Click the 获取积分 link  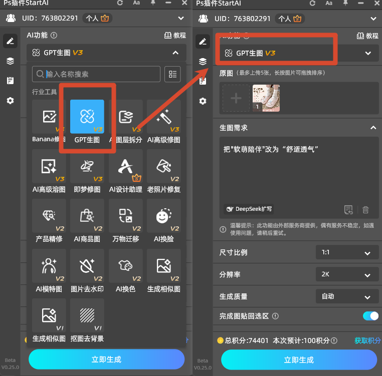tap(367, 340)
